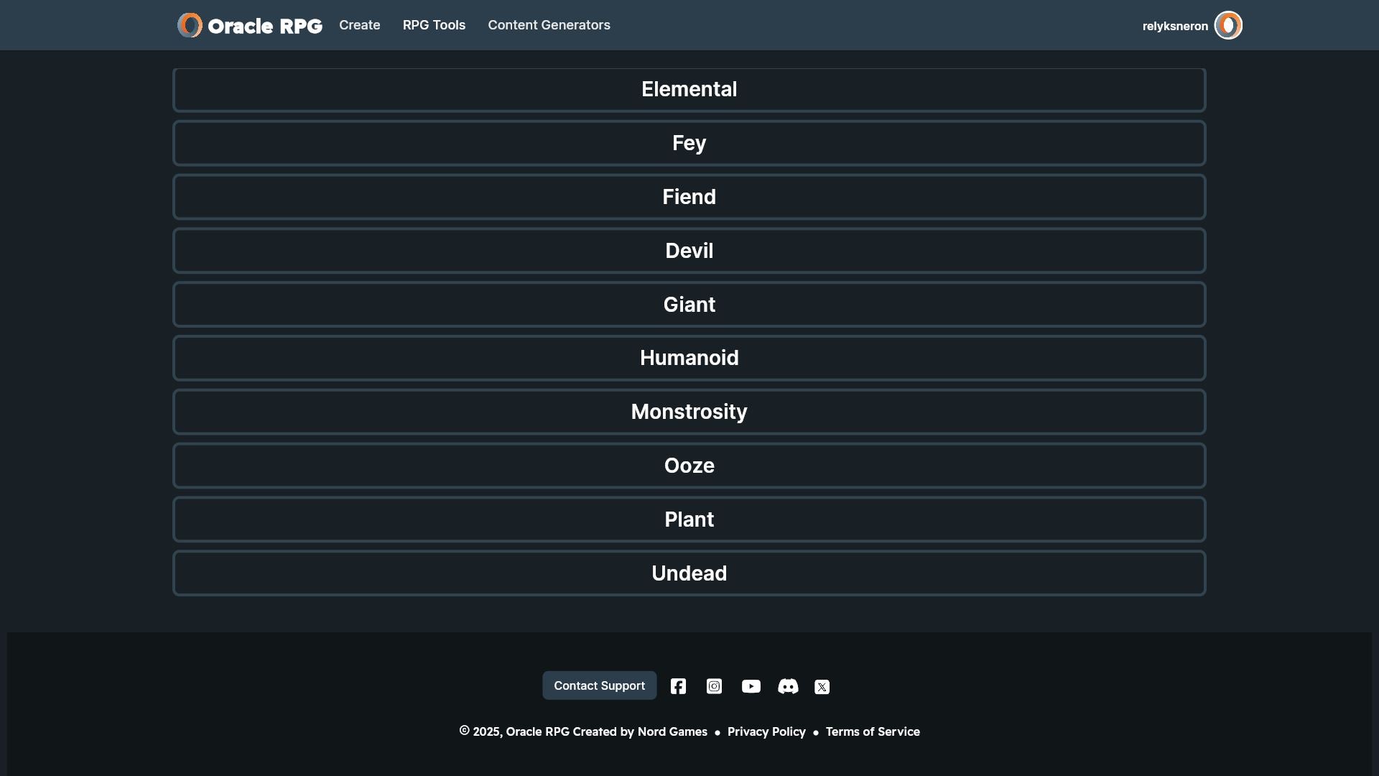Click the relyksneron profile avatar
This screenshot has height=776, width=1379.
click(x=1227, y=25)
